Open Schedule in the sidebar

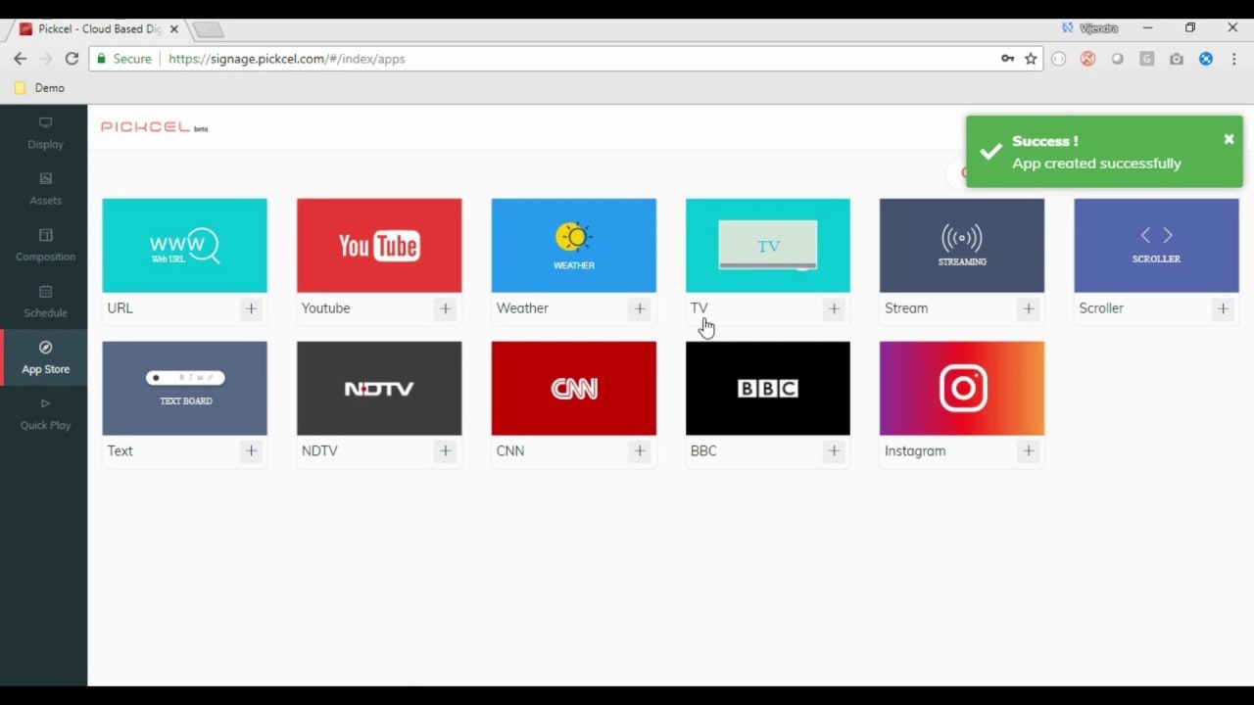tap(44, 302)
